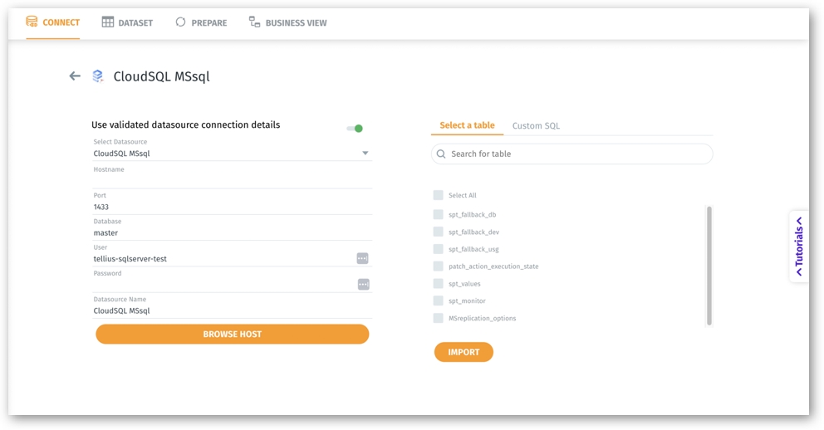Click the ellipsis icon beside User field
This screenshot has width=824, height=430.
pos(362,258)
